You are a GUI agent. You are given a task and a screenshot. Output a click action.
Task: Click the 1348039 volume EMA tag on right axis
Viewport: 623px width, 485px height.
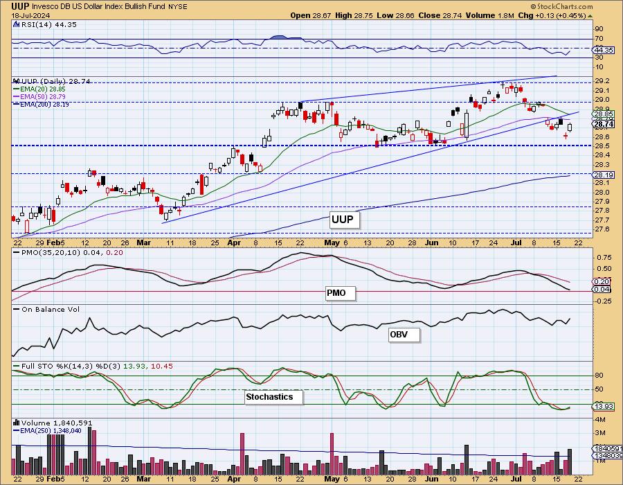click(x=608, y=455)
